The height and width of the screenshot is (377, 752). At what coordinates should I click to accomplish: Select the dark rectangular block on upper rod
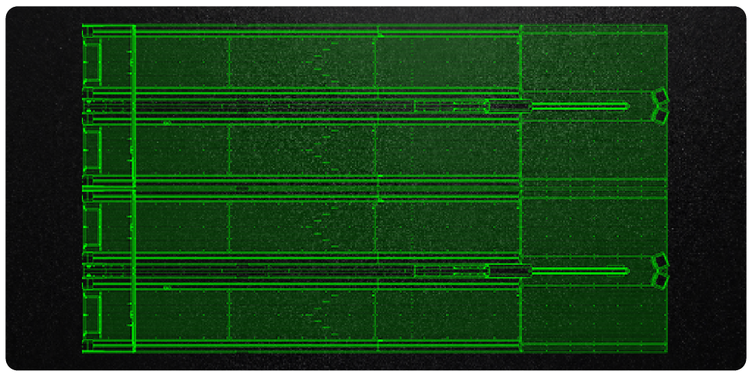click(510, 106)
